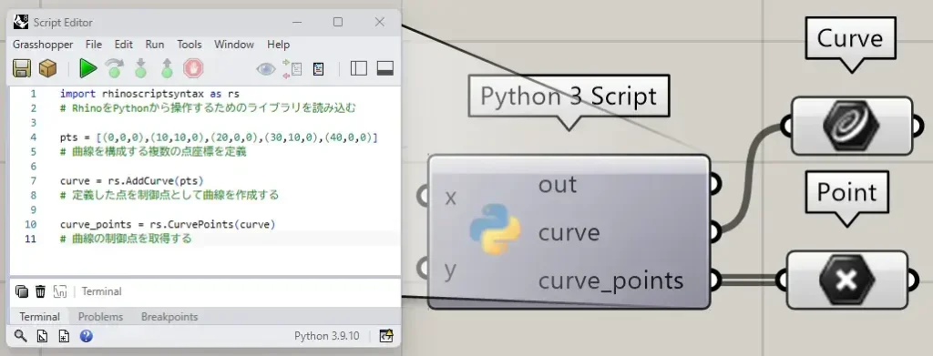Open the Grasshopper menu

coord(43,45)
